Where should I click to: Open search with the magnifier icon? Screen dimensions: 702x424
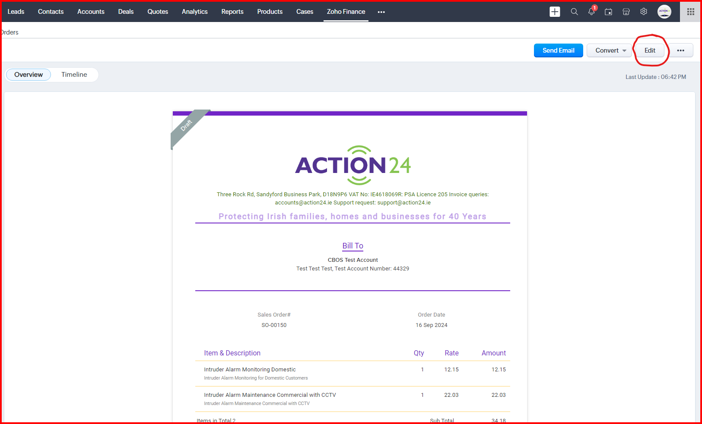point(574,12)
